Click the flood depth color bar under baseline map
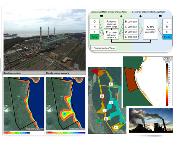 [x=17, y=133]
